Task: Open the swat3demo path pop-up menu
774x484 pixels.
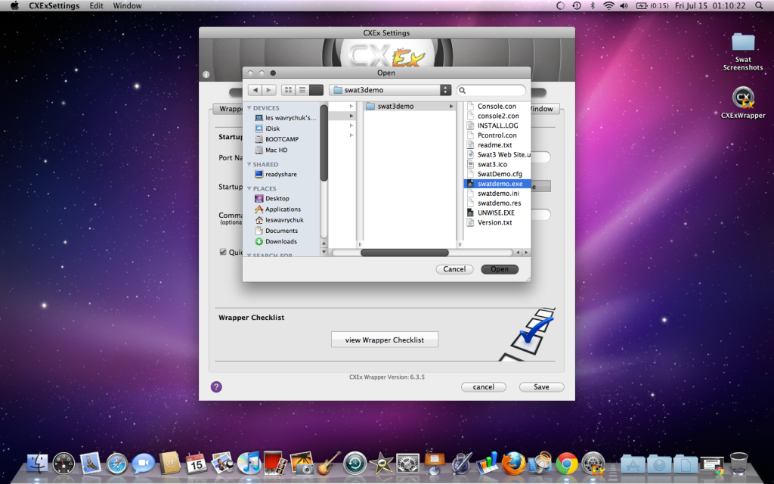Action: (x=390, y=90)
